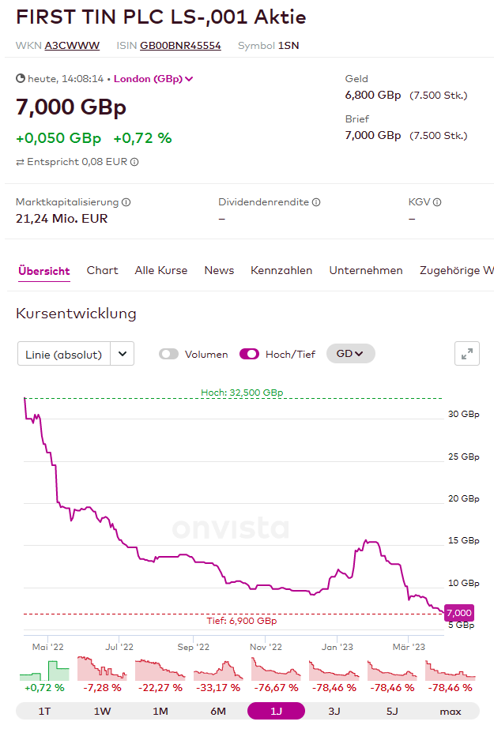Select the 6M time range button

point(218,712)
